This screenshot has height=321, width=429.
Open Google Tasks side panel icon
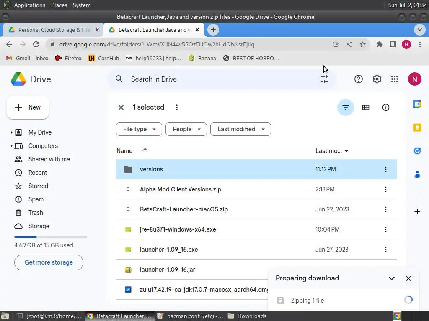[417, 150]
